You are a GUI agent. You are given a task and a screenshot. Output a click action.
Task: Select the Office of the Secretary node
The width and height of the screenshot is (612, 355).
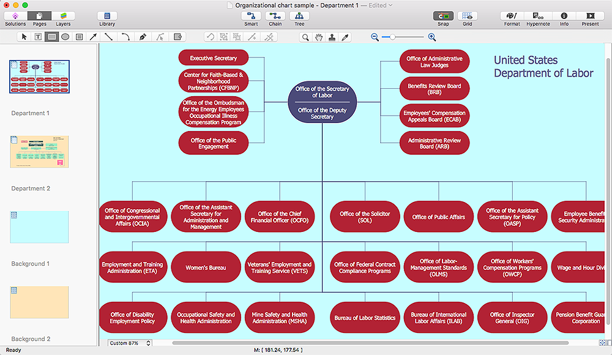coord(322,102)
